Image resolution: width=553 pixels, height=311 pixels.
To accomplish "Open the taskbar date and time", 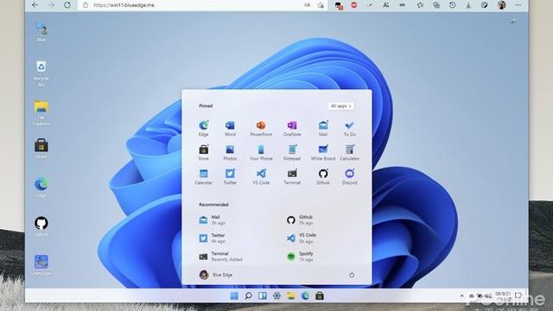I will (503, 296).
